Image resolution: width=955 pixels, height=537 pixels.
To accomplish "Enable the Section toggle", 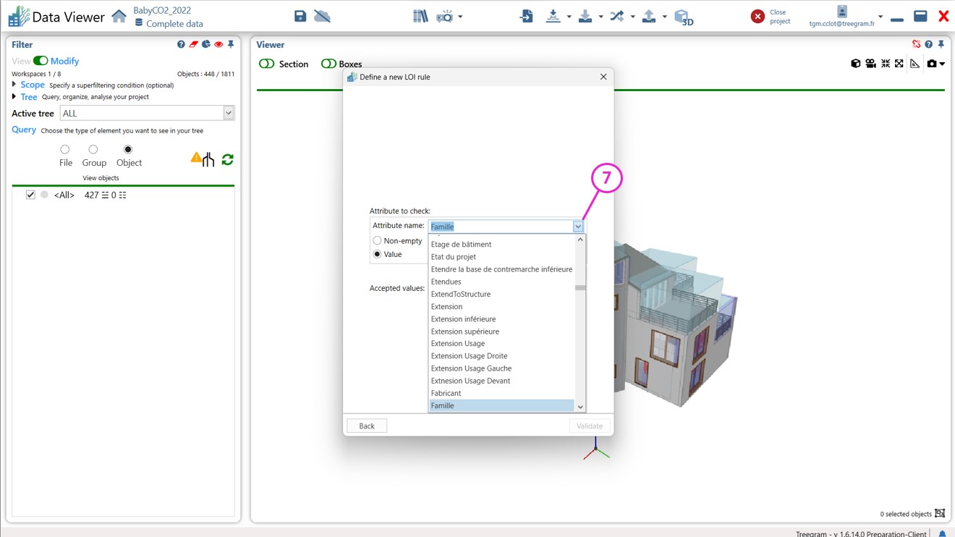I will point(267,64).
